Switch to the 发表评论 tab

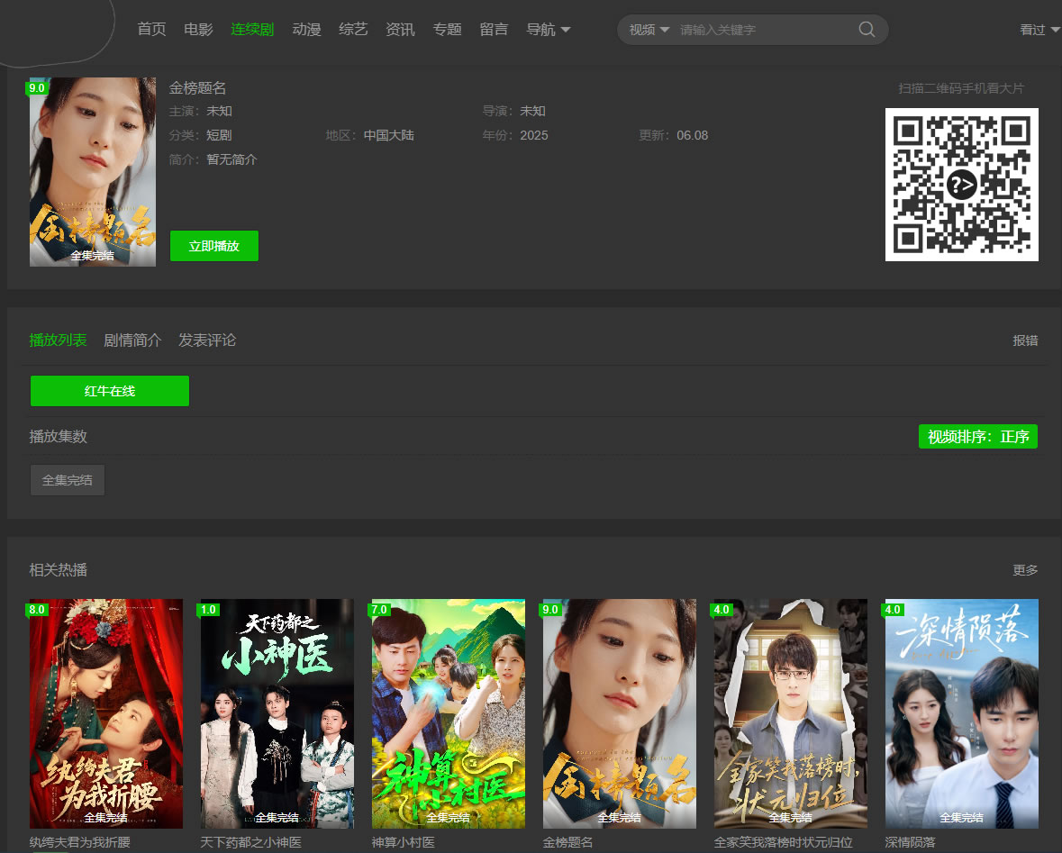tap(207, 340)
